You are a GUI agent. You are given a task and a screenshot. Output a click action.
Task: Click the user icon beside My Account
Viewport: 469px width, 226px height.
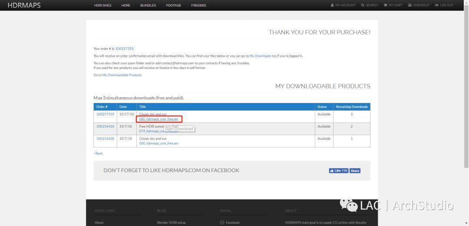click(332, 5)
